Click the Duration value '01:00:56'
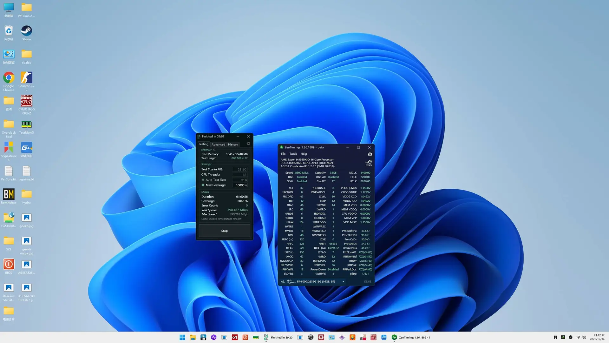The image size is (609, 343). click(242, 197)
